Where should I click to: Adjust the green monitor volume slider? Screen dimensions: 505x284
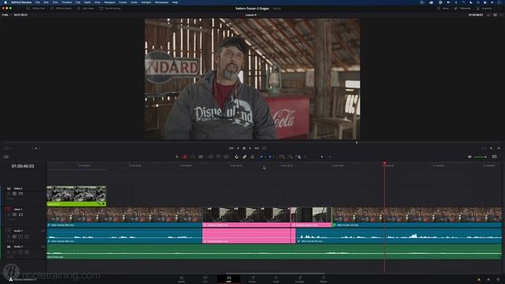[481, 157]
